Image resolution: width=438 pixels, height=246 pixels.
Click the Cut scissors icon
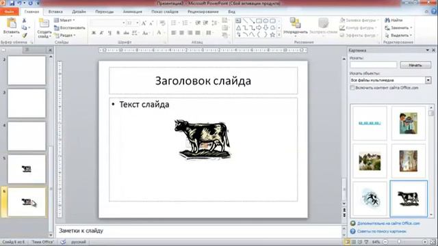pos(25,20)
